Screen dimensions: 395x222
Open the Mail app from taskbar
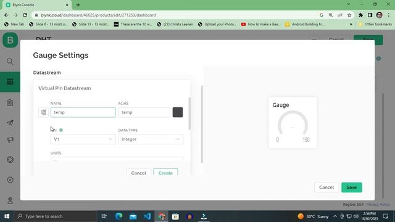[133, 216]
